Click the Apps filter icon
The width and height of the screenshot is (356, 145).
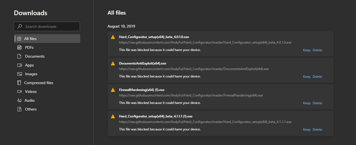[19, 65]
